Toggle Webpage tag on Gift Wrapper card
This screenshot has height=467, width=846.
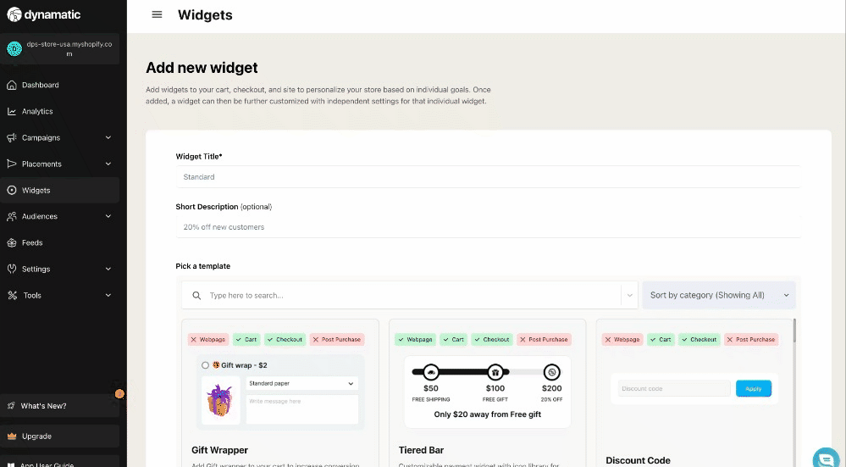(x=207, y=339)
